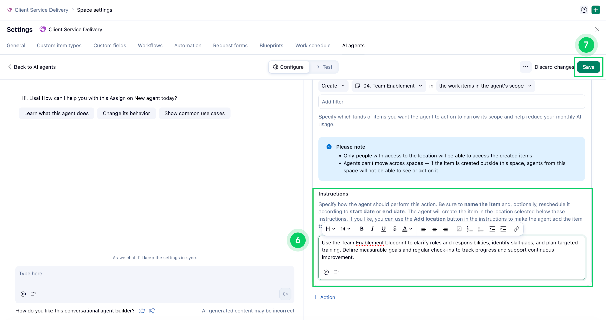Give thumbs up on conversational agent builder
The image size is (606, 320).
click(x=142, y=311)
